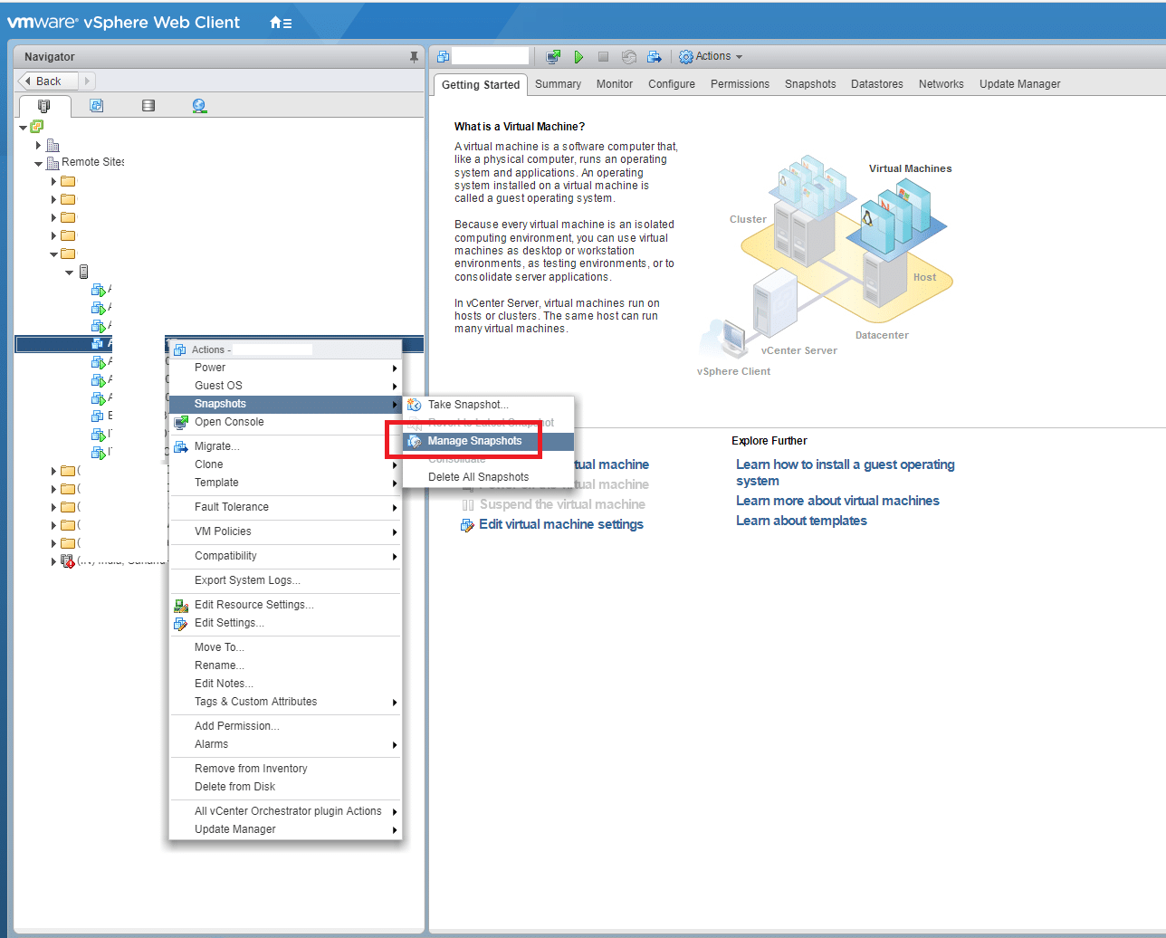This screenshot has width=1166, height=938.
Task: Switch to the Permissions tab
Action: [x=740, y=84]
